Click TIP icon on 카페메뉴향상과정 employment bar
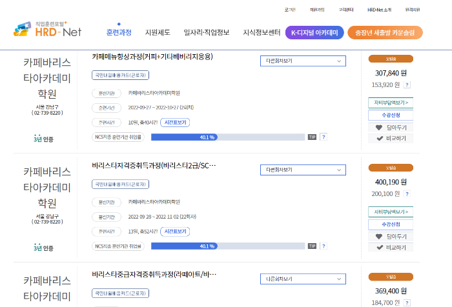Image resolution: width=452 pixels, height=307 pixels. (x=312, y=137)
